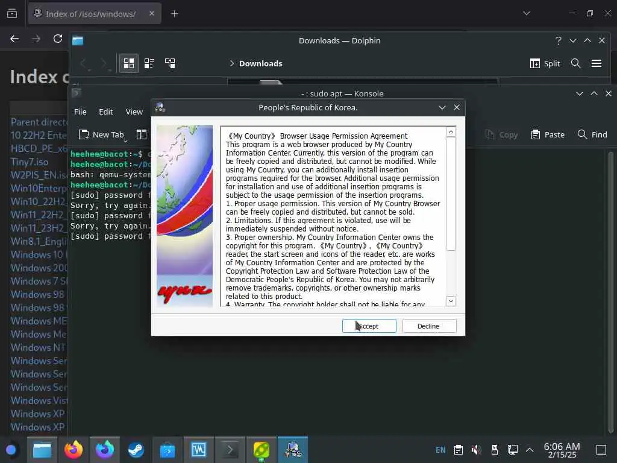The height and width of the screenshot is (463, 617).
Task: Switch Dolphin to compact view mode
Action: [x=149, y=63]
